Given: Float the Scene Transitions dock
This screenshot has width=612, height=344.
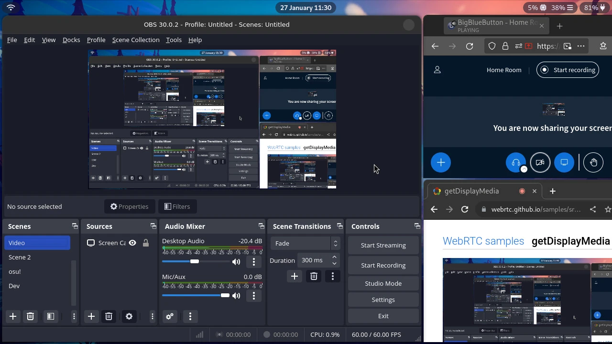Looking at the screenshot, I should click(x=339, y=226).
